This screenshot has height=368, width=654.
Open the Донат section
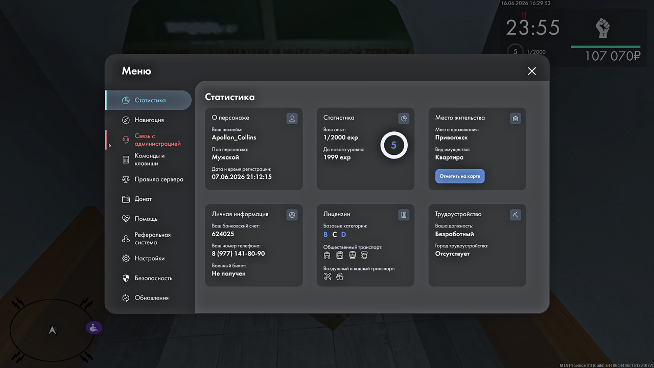click(x=149, y=199)
